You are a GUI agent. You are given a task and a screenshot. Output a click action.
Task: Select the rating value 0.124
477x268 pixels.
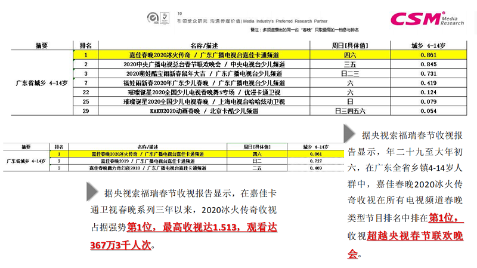(x=428, y=93)
